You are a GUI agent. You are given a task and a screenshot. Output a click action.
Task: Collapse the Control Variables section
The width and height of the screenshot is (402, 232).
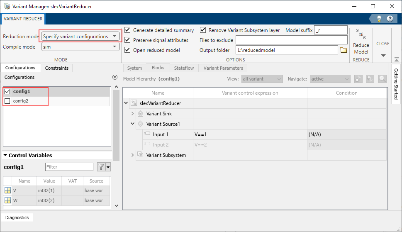click(5, 156)
